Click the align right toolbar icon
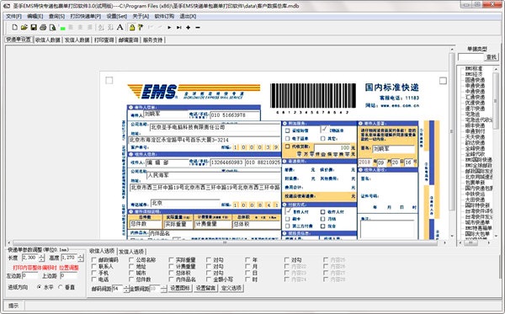The image size is (505, 314). [x=90, y=28]
